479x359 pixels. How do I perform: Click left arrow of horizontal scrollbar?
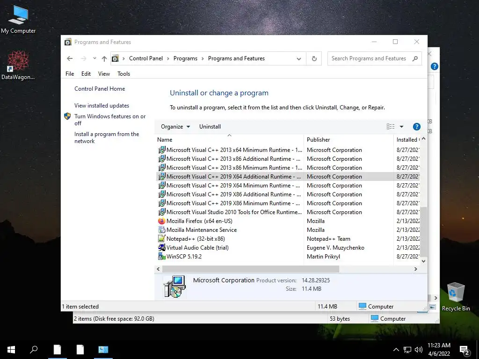[158, 269]
